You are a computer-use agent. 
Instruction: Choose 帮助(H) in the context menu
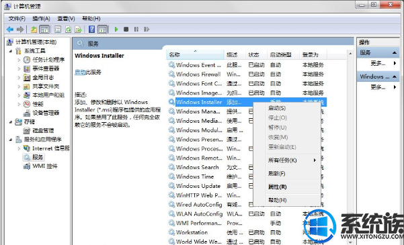coord(277,200)
